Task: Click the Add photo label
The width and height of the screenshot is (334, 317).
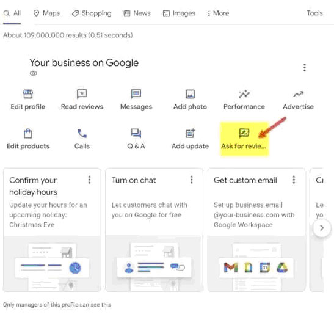Action: click(x=190, y=107)
